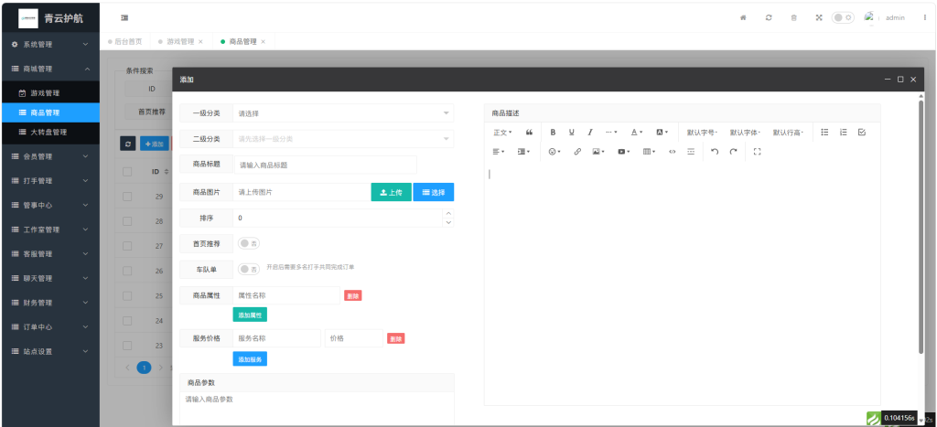This screenshot has height=427, width=937.
Task: Open the 默认字号 font size dropdown
Action: click(702, 133)
